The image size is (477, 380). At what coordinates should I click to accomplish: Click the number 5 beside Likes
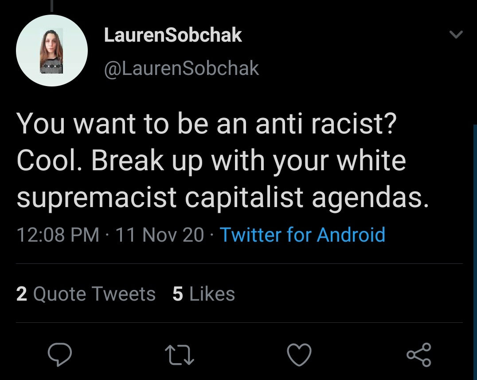click(x=178, y=294)
